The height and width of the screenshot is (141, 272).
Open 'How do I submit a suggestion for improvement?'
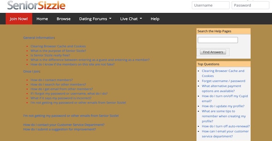[x=59, y=129]
